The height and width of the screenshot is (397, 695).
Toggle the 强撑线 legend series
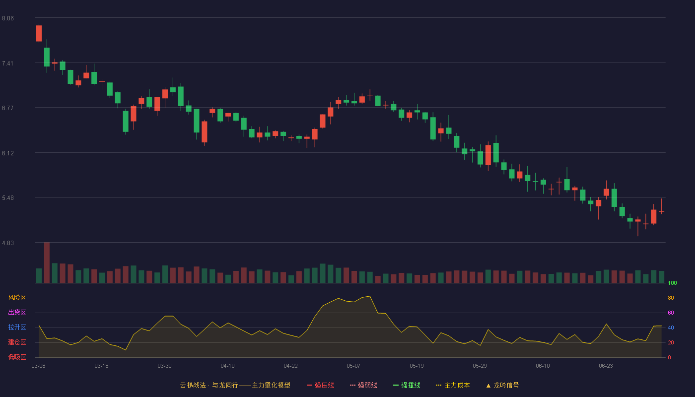click(x=407, y=385)
